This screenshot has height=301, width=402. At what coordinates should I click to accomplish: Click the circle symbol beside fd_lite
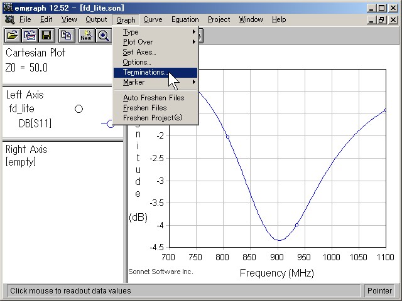[79, 109]
